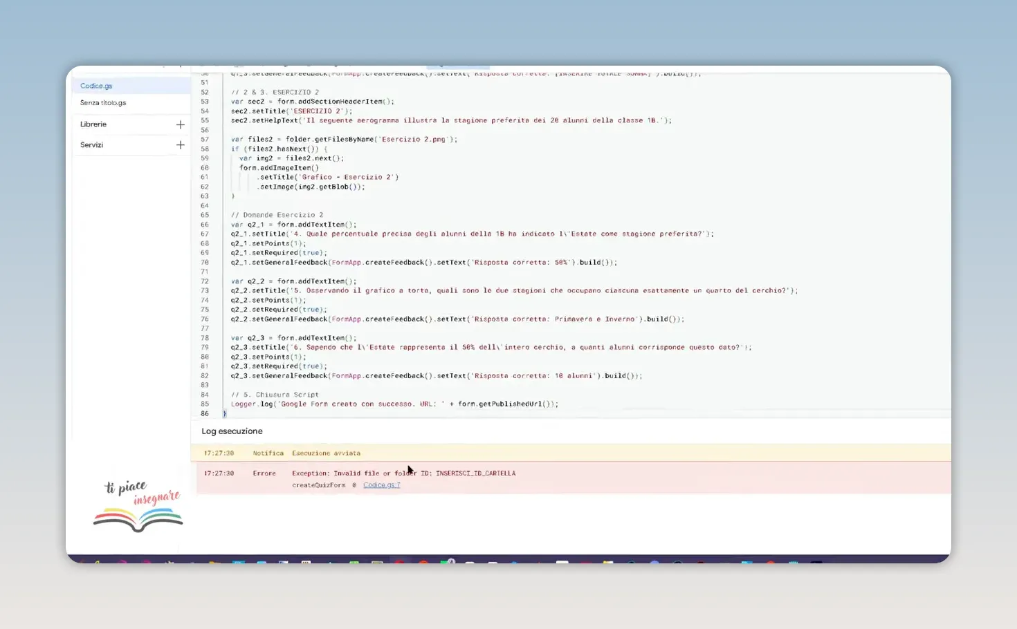Place cursor on 'sec2.setTitle' line 54
This screenshot has width=1017, height=629.
(x=292, y=111)
